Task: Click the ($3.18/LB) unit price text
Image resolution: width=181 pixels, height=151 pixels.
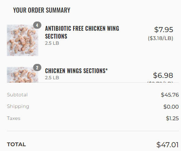Action: coord(161,38)
